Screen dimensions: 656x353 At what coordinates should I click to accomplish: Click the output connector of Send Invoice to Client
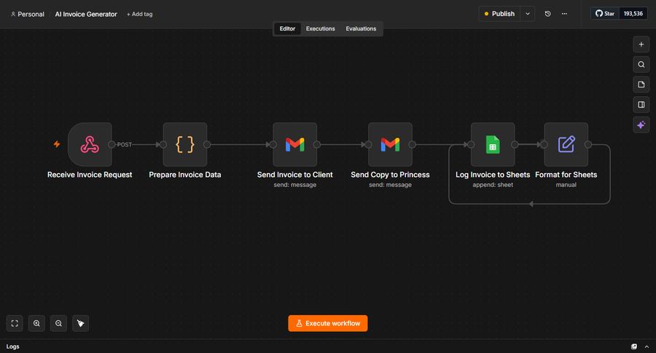[x=317, y=145]
